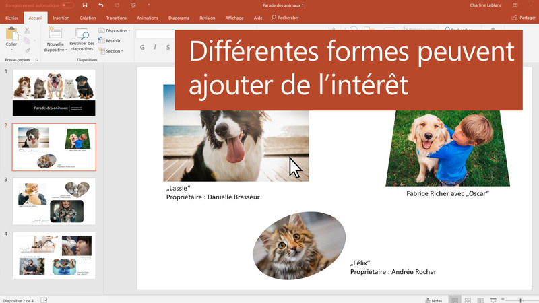Switch to the Transitions tab
This screenshot has height=303, width=539.
point(116,18)
